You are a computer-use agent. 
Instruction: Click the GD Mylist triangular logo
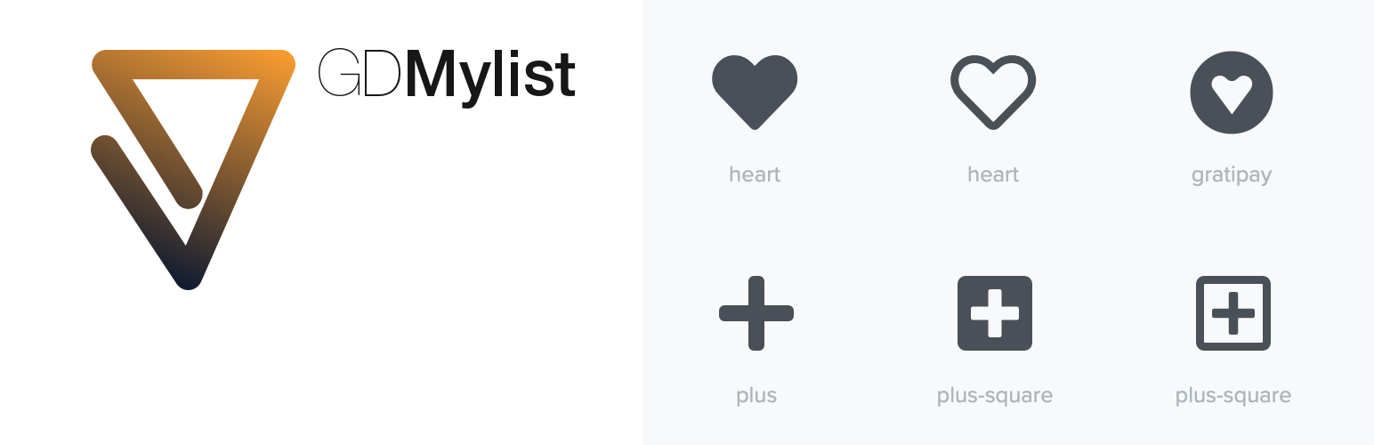tap(193, 169)
